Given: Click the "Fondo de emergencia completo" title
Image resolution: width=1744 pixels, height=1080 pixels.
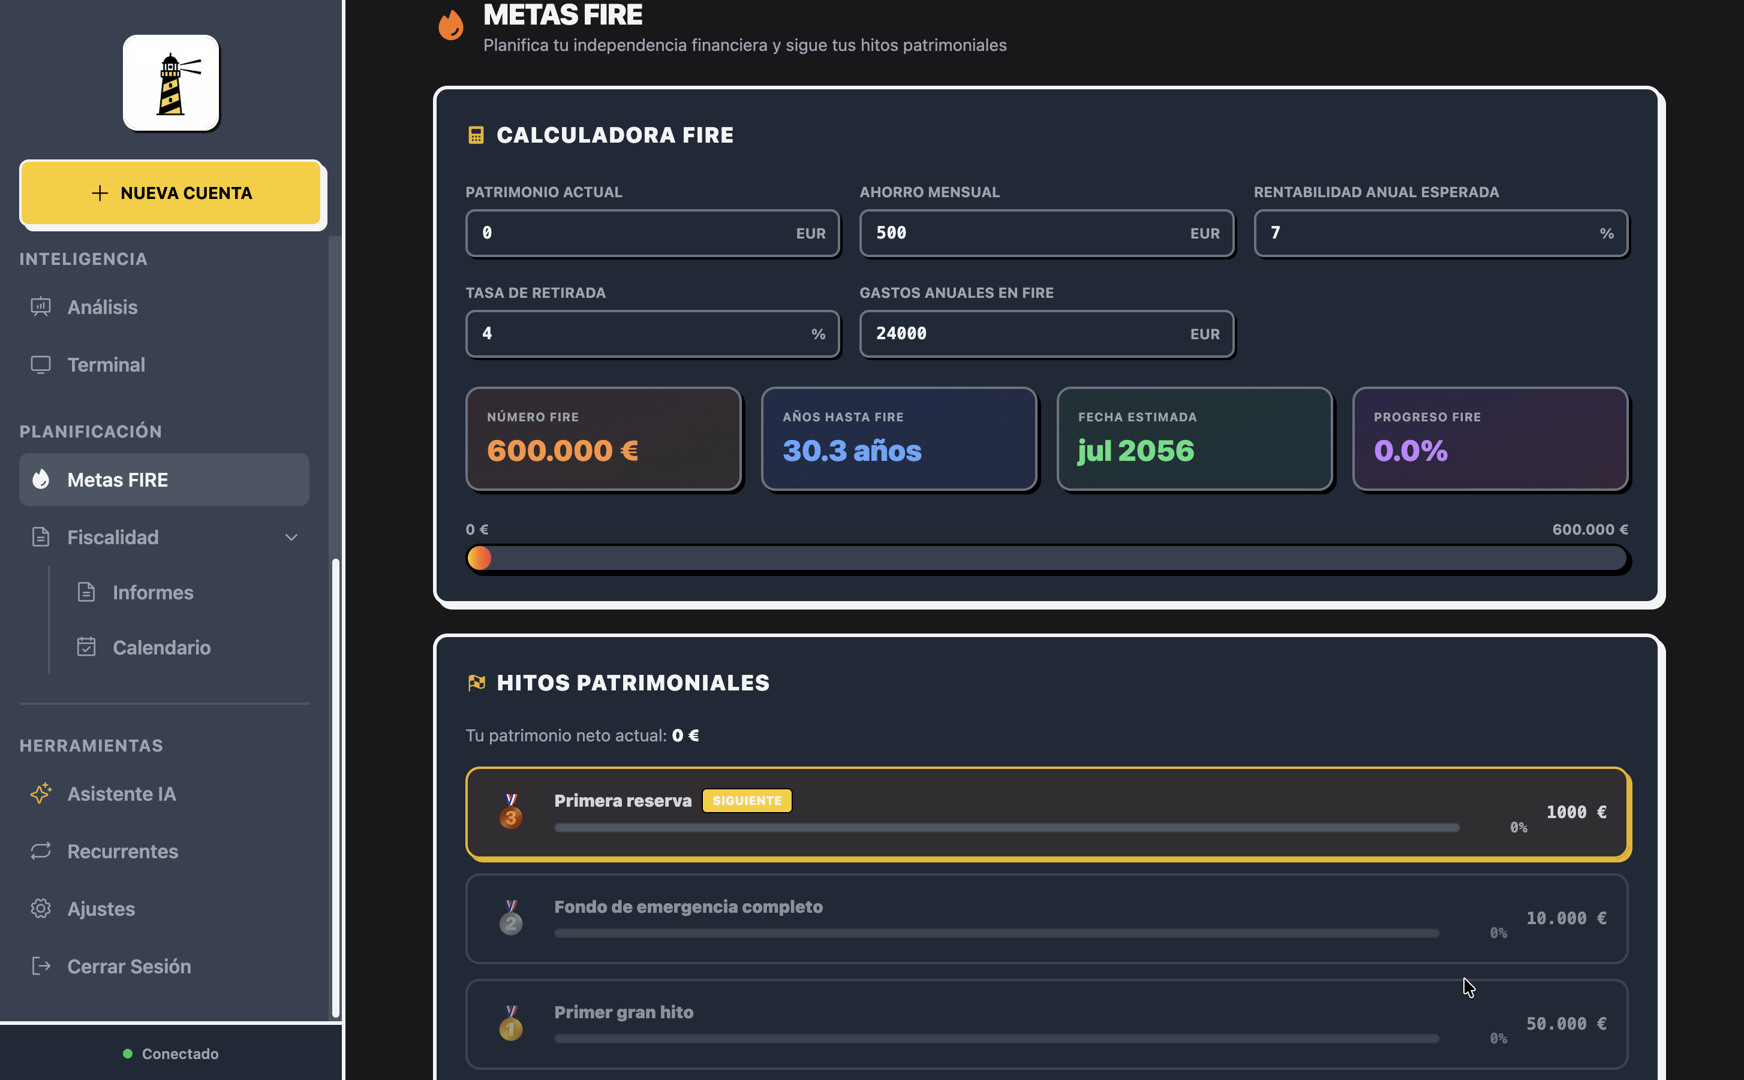Looking at the screenshot, I should tap(688, 906).
